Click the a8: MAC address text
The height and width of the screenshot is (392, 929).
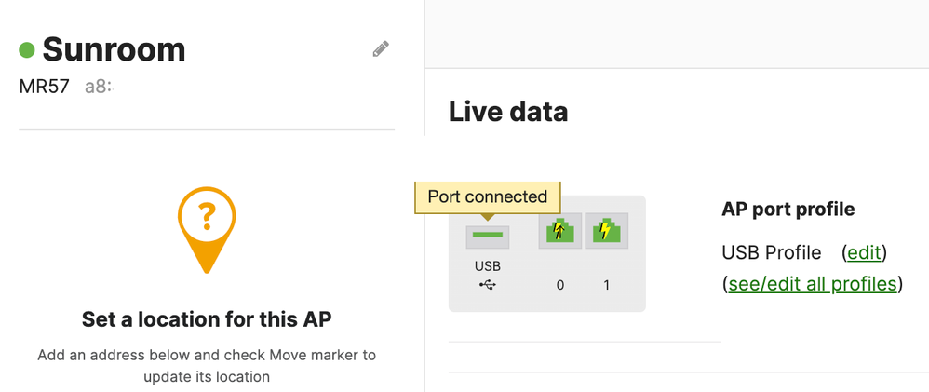(99, 88)
